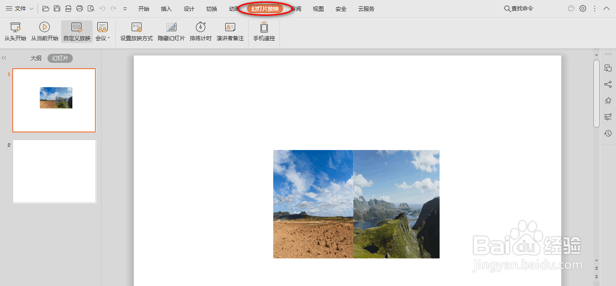Click the 手机遥控 phone remote icon

click(x=264, y=27)
